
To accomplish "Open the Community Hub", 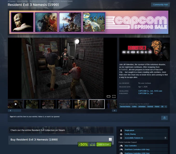I will tap(160, 5).
